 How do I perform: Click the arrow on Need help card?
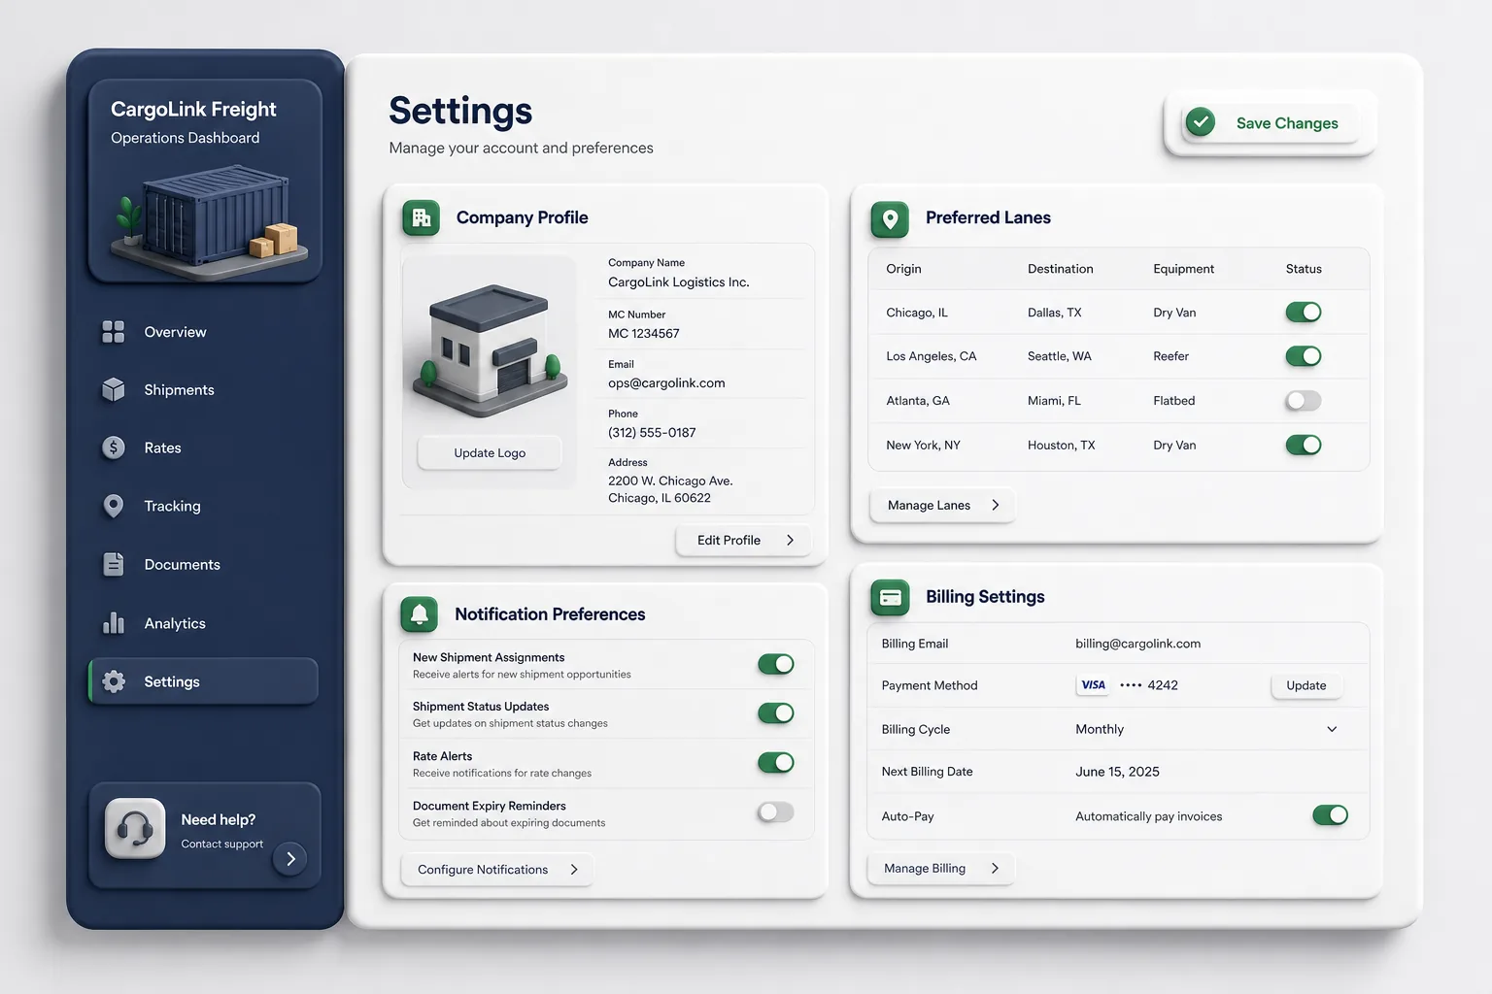click(290, 859)
